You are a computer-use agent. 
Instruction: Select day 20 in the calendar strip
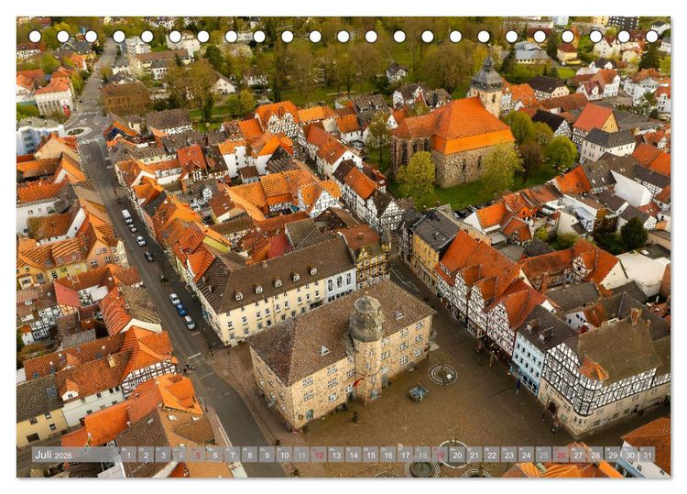457,455
